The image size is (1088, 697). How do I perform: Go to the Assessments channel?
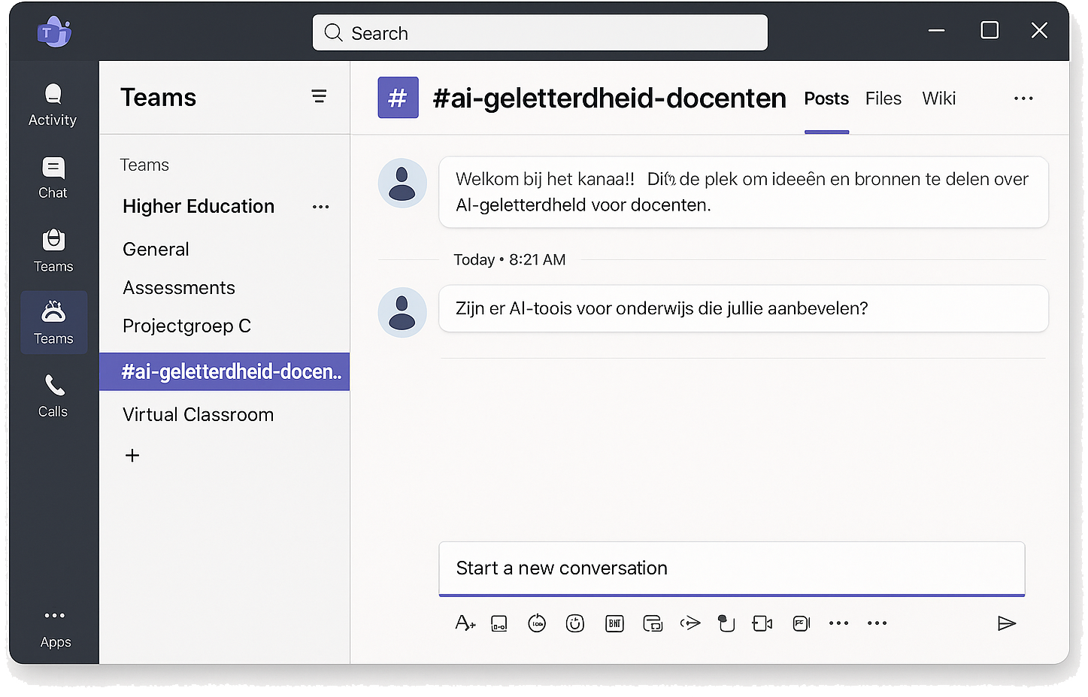(x=179, y=287)
